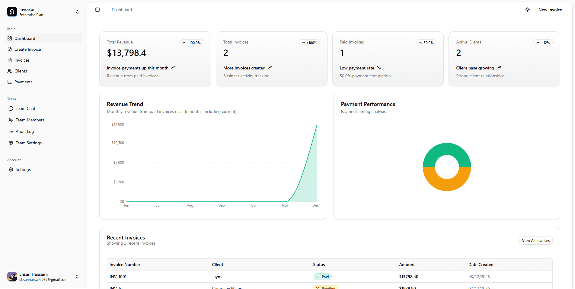The height and width of the screenshot is (289, 575).
Task: Click the Team Settings gear icon
Action: click(11, 143)
